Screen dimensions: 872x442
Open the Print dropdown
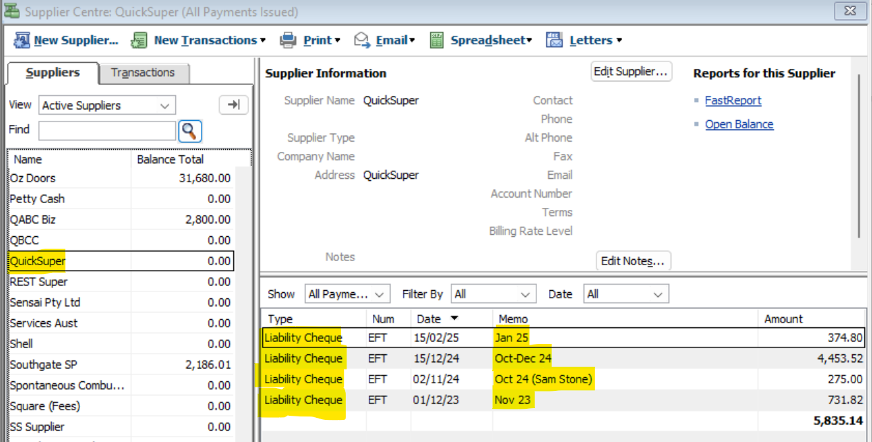click(322, 40)
